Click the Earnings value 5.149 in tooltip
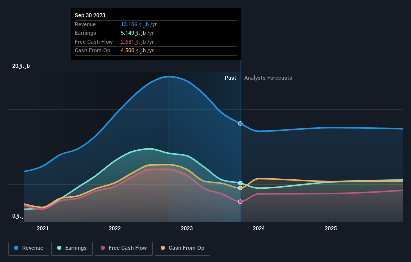The width and height of the screenshot is (411, 262). pyautogui.click(x=133, y=33)
